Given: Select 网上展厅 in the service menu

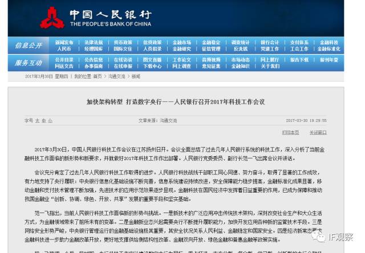Looking at the screenshot, I should (x=270, y=60).
